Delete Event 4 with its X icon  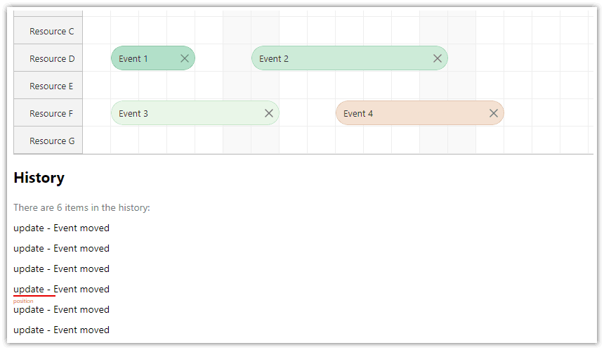pyautogui.click(x=494, y=113)
